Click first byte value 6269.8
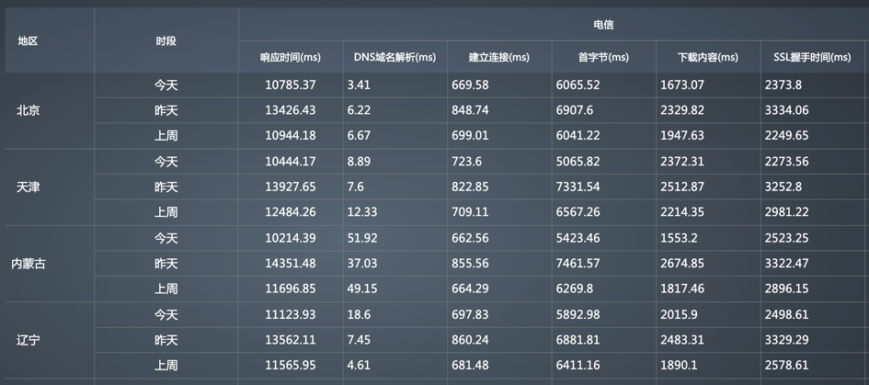 pyautogui.click(x=574, y=289)
